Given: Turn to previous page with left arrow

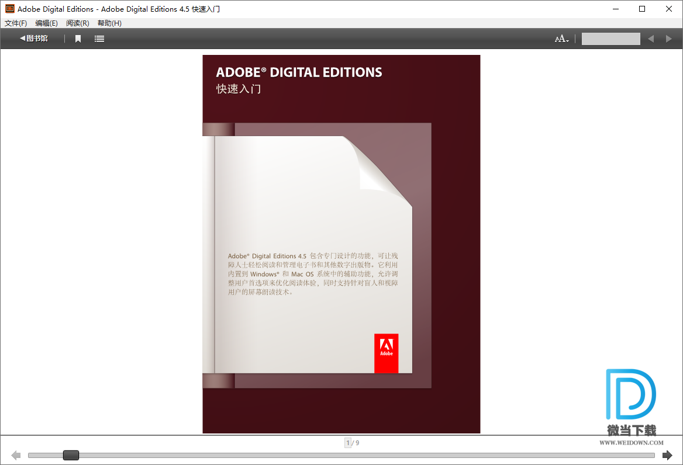Looking at the screenshot, I should pyautogui.click(x=16, y=456).
